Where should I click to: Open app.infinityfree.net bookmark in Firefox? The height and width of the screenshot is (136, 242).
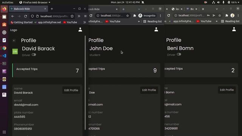(48, 22)
